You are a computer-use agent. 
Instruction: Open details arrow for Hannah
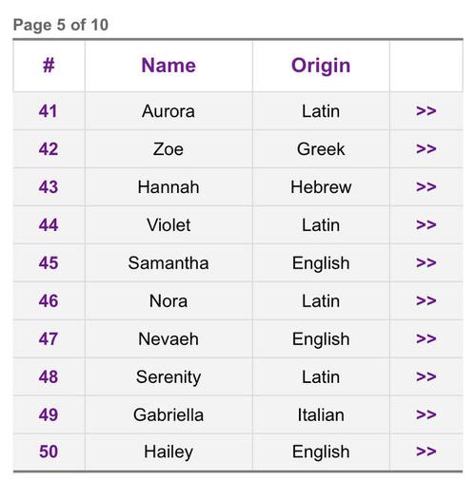coord(426,187)
